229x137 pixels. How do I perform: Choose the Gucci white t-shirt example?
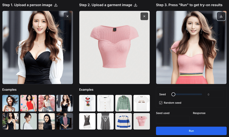coord(142,103)
